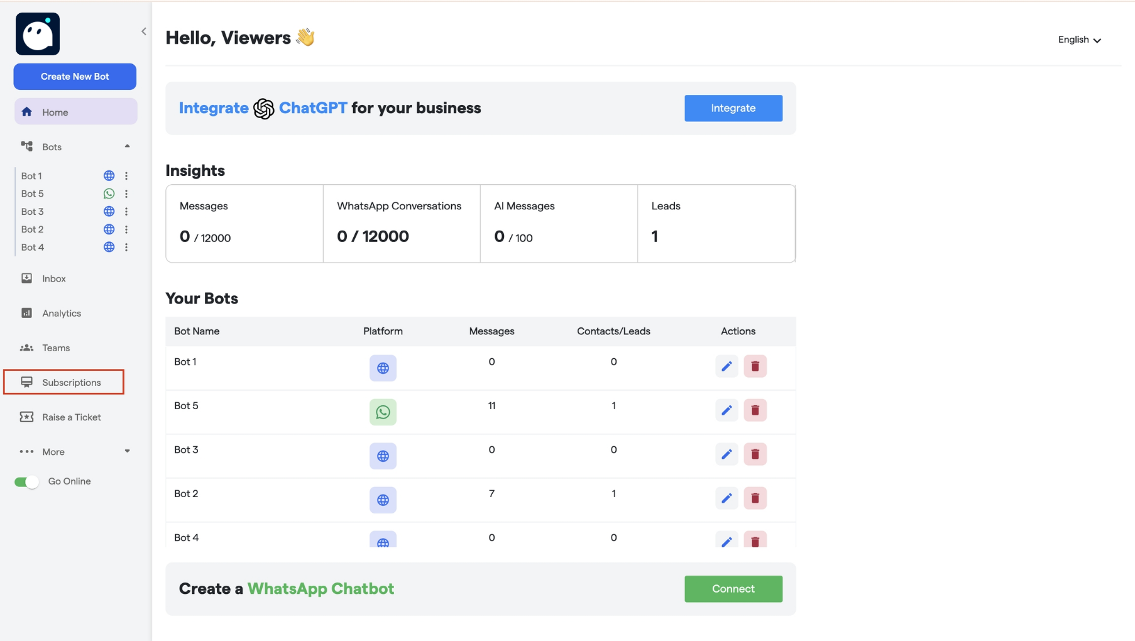1135x641 pixels.
Task: Click the Integrate ChatGPT button
Action: [x=733, y=108]
